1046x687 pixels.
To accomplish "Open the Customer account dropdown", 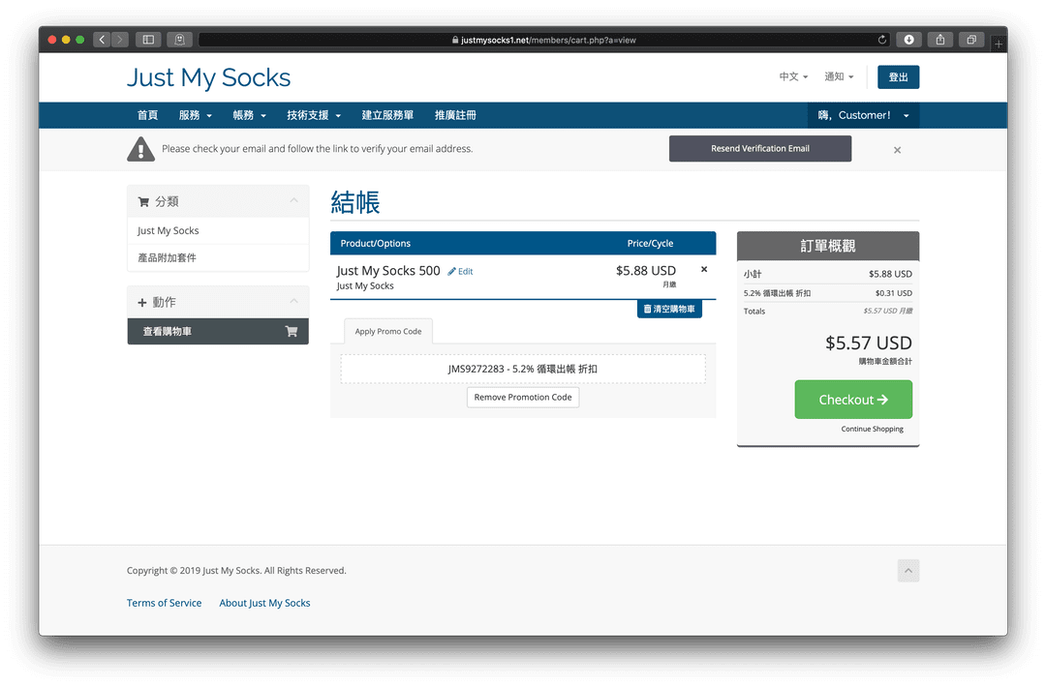I will 863,115.
